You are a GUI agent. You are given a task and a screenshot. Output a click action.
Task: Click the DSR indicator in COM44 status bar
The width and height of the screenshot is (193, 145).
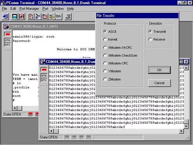(74, 137)
